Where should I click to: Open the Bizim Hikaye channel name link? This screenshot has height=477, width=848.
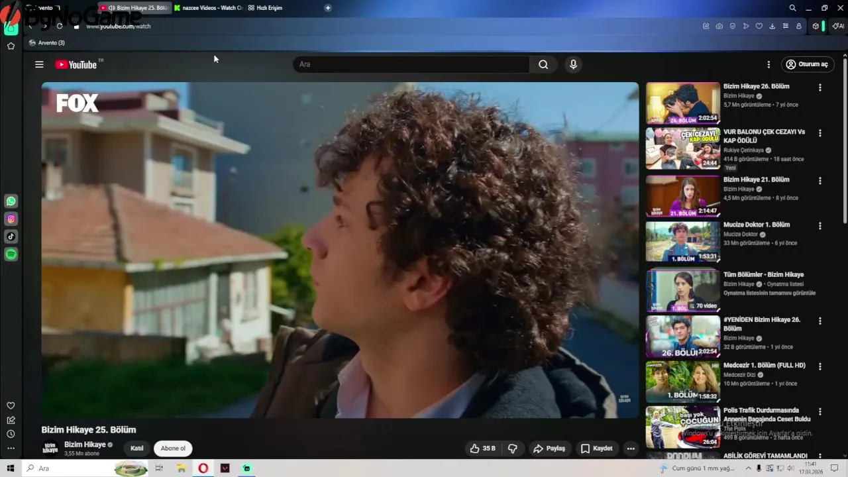pyautogui.click(x=85, y=445)
